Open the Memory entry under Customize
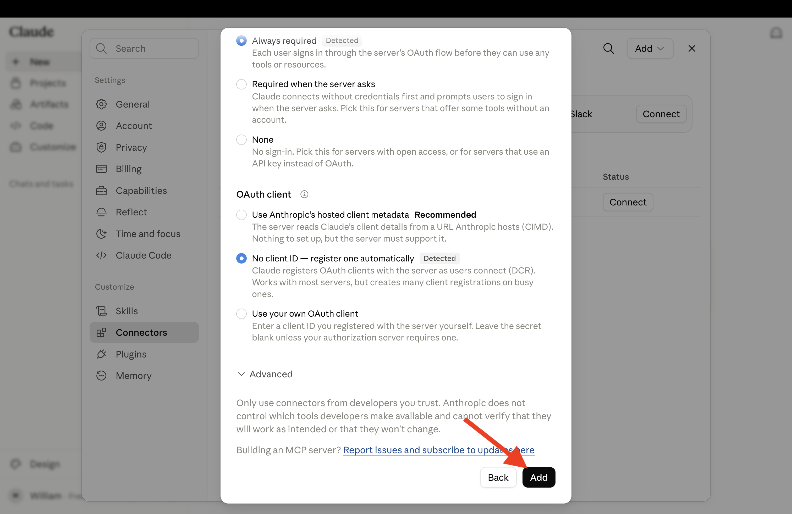The image size is (792, 514). click(144, 376)
